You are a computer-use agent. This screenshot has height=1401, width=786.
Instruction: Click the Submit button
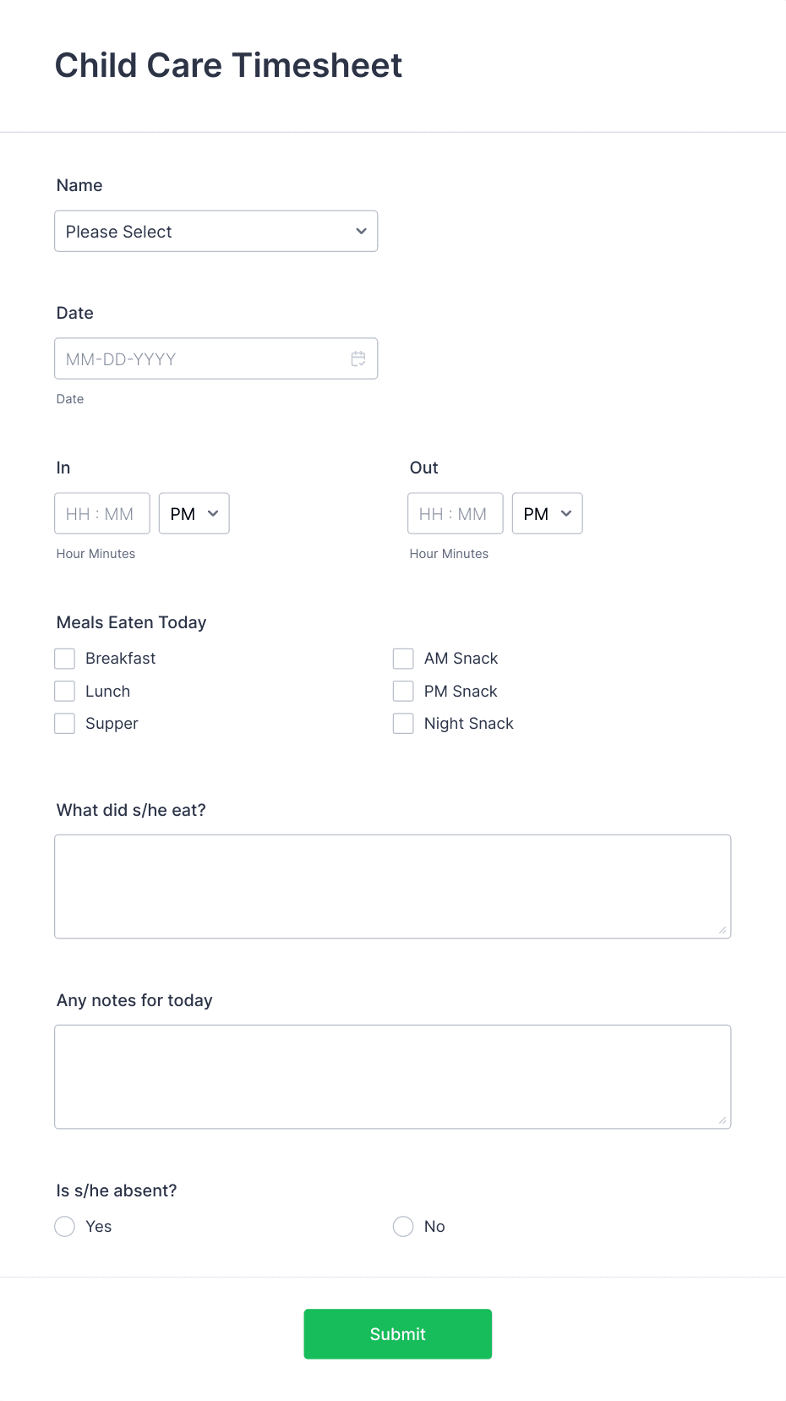click(x=397, y=1333)
